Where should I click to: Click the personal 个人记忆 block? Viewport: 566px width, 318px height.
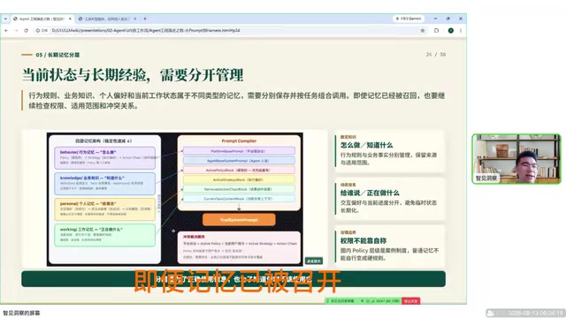click(x=104, y=209)
